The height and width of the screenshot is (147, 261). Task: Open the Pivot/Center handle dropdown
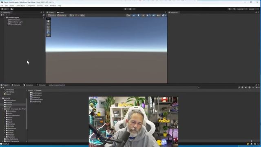coord(52,16)
